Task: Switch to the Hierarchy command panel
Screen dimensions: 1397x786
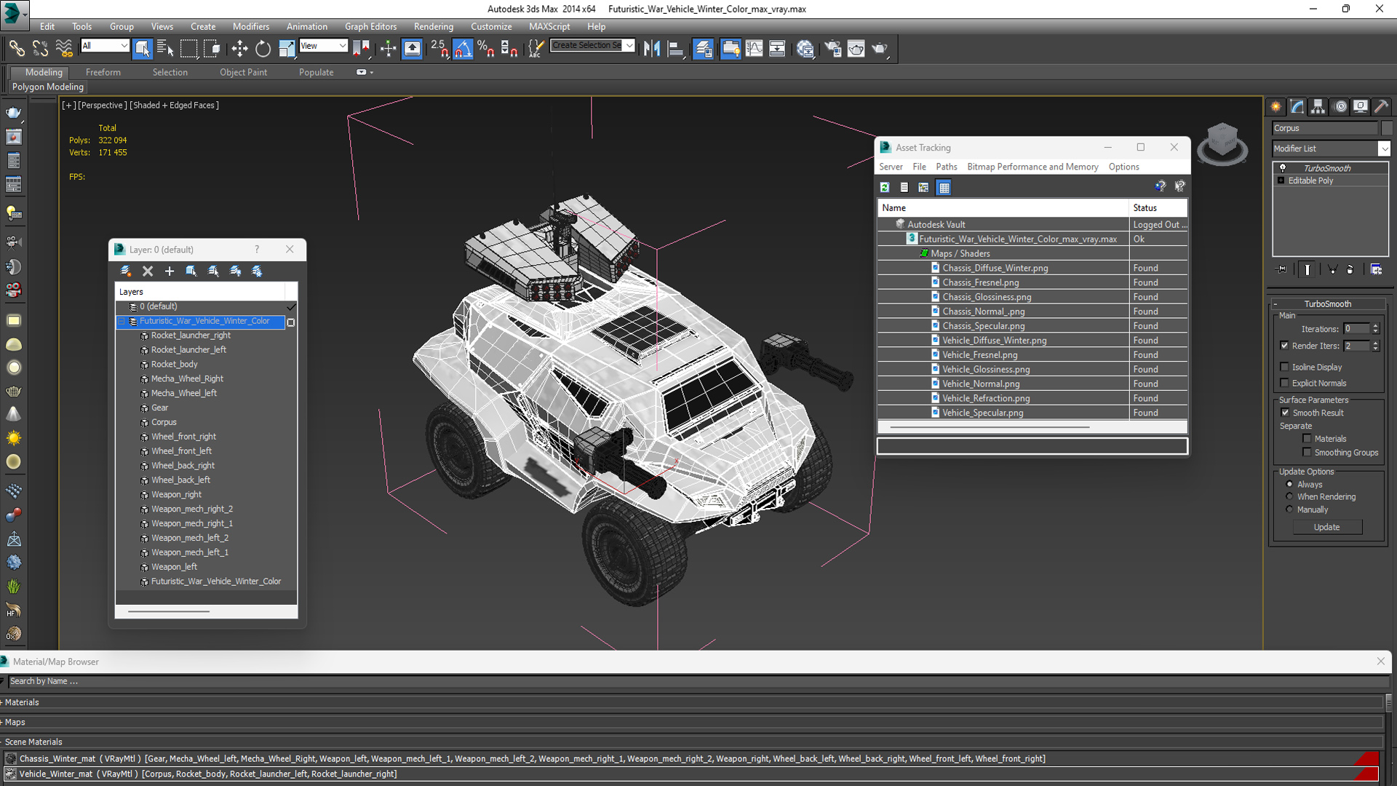Action: 1318,107
